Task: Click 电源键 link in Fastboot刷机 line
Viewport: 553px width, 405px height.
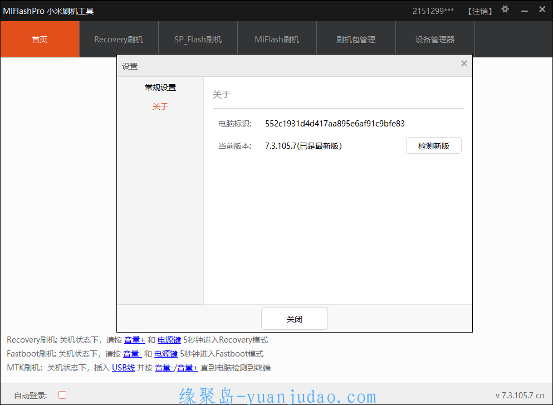Action: (166, 354)
